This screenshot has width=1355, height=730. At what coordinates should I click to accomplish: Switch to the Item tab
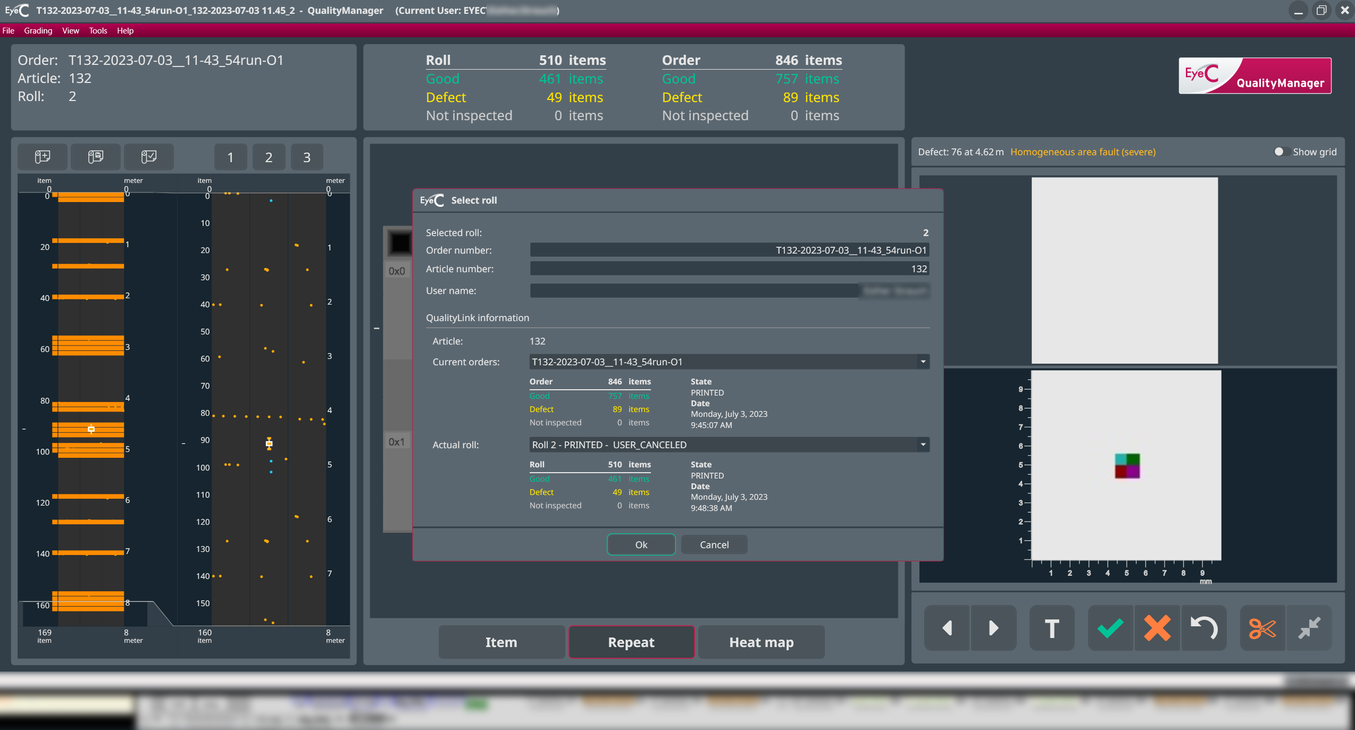point(501,642)
